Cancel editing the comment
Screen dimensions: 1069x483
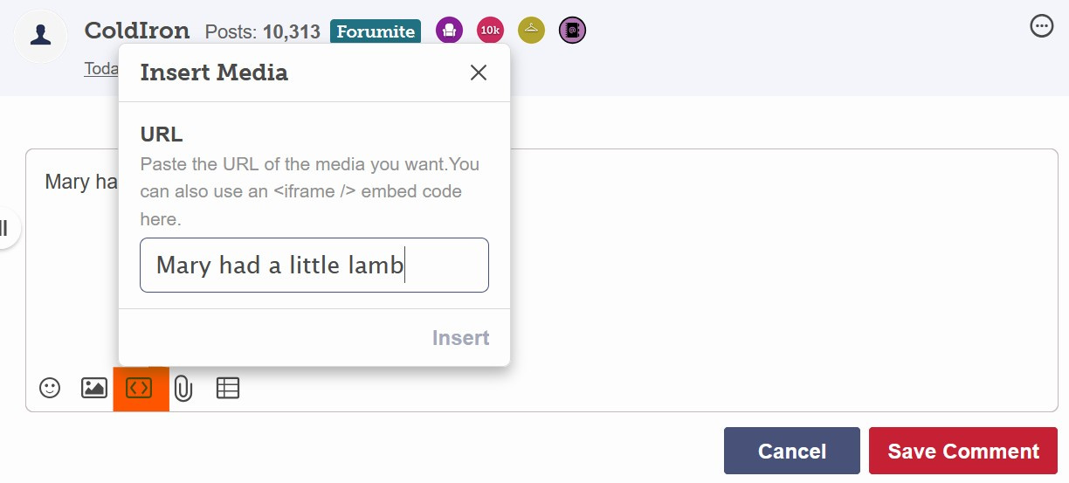(x=791, y=451)
